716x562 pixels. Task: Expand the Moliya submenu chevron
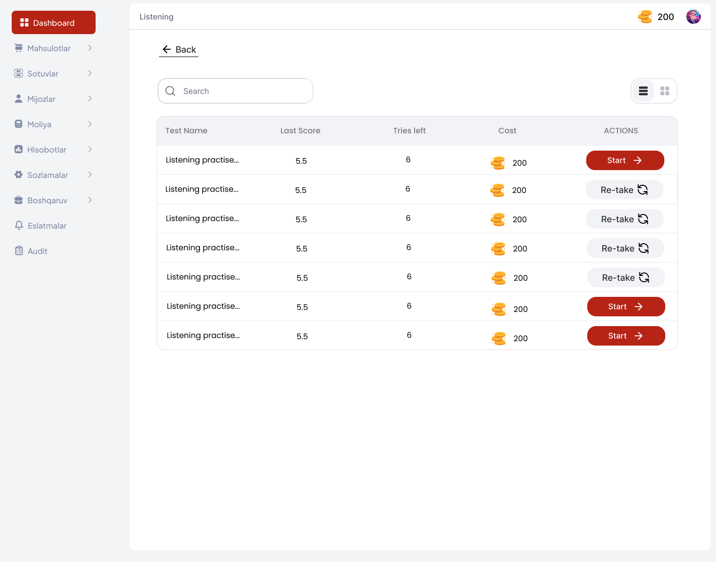[90, 124]
